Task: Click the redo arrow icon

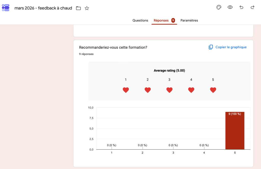Action: 253,7
